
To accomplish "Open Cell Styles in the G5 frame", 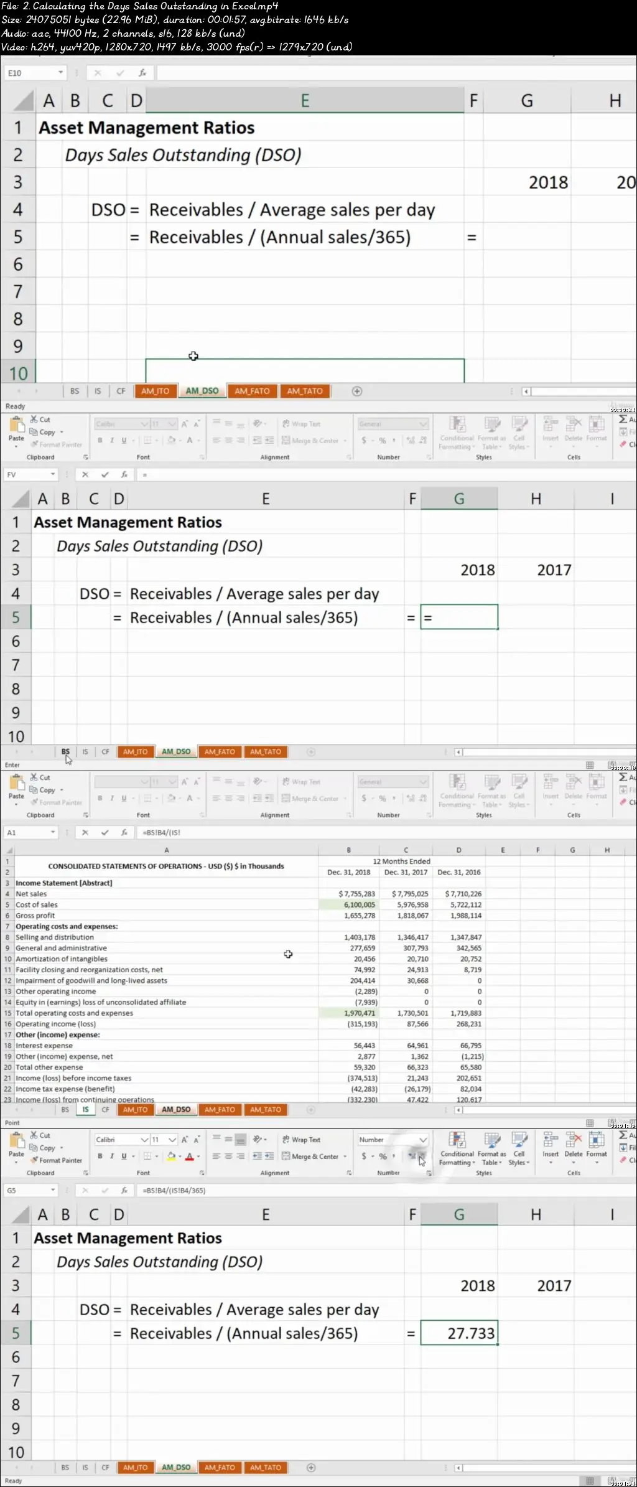I will [519, 1148].
